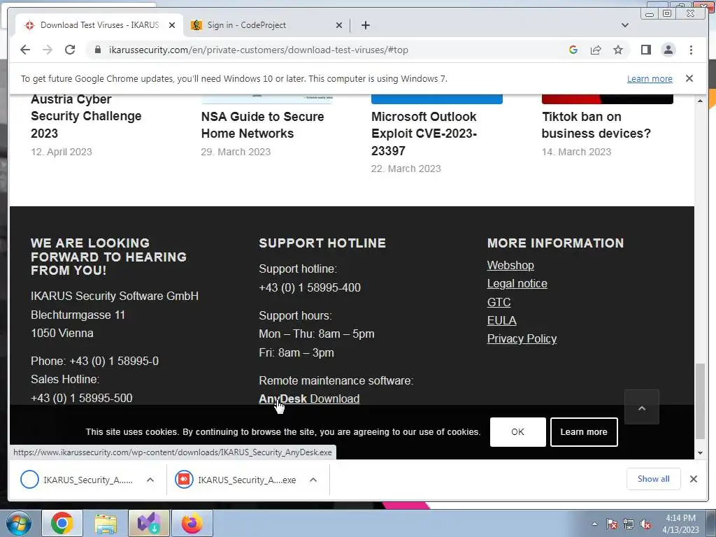
Task: Open the Legal notice link
Action: (517, 284)
